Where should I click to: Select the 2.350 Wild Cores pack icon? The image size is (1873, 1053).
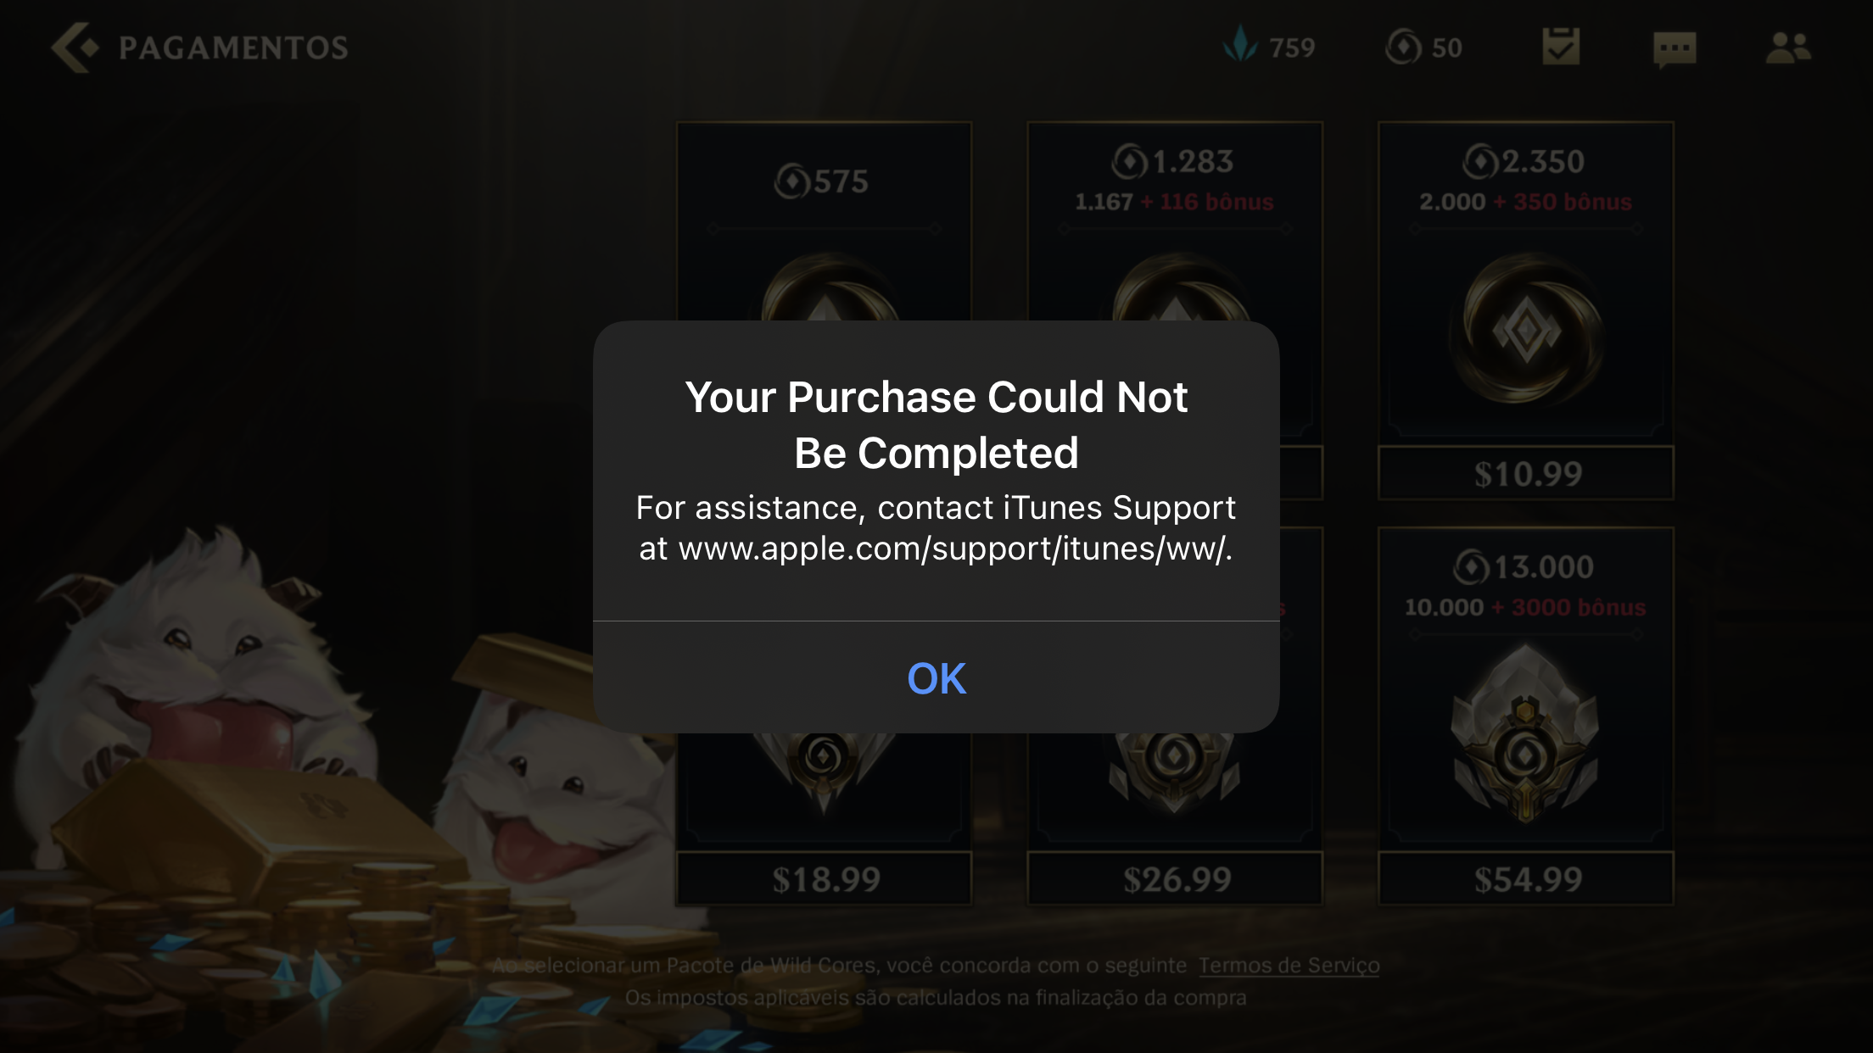coord(1526,329)
